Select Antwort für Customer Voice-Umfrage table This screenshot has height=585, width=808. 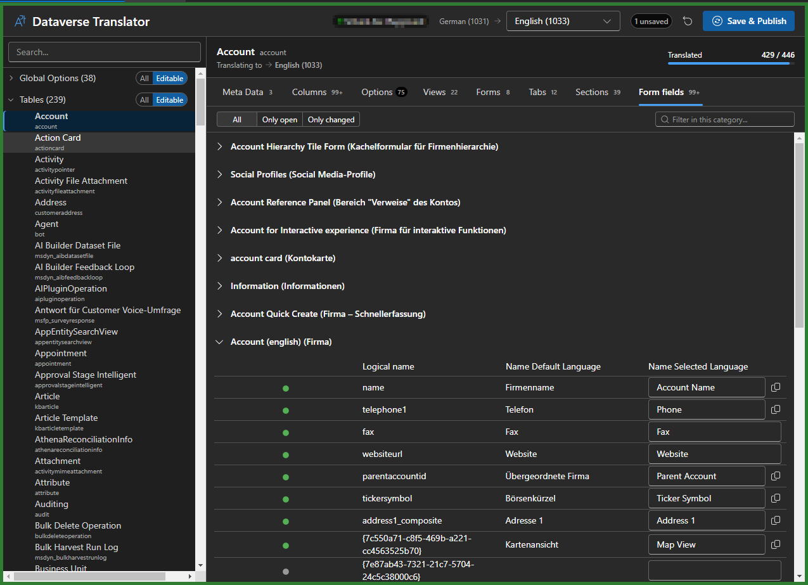click(x=99, y=314)
